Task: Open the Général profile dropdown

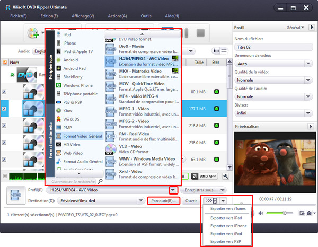Action: click(x=295, y=28)
